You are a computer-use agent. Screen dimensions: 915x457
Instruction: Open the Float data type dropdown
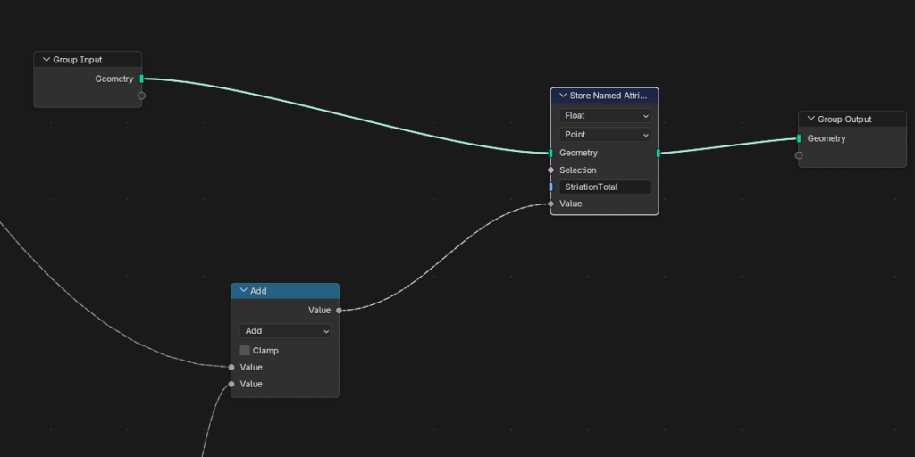(605, 115)
